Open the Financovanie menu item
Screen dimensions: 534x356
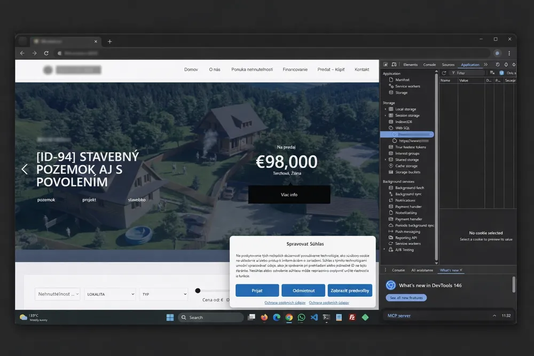click(295, 69)
